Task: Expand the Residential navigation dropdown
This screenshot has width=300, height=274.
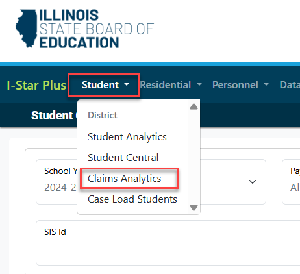Action: click(171, 85)
